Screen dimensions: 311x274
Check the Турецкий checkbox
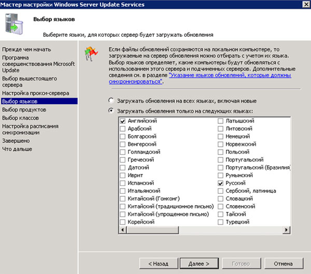click(x=220, y=222)
